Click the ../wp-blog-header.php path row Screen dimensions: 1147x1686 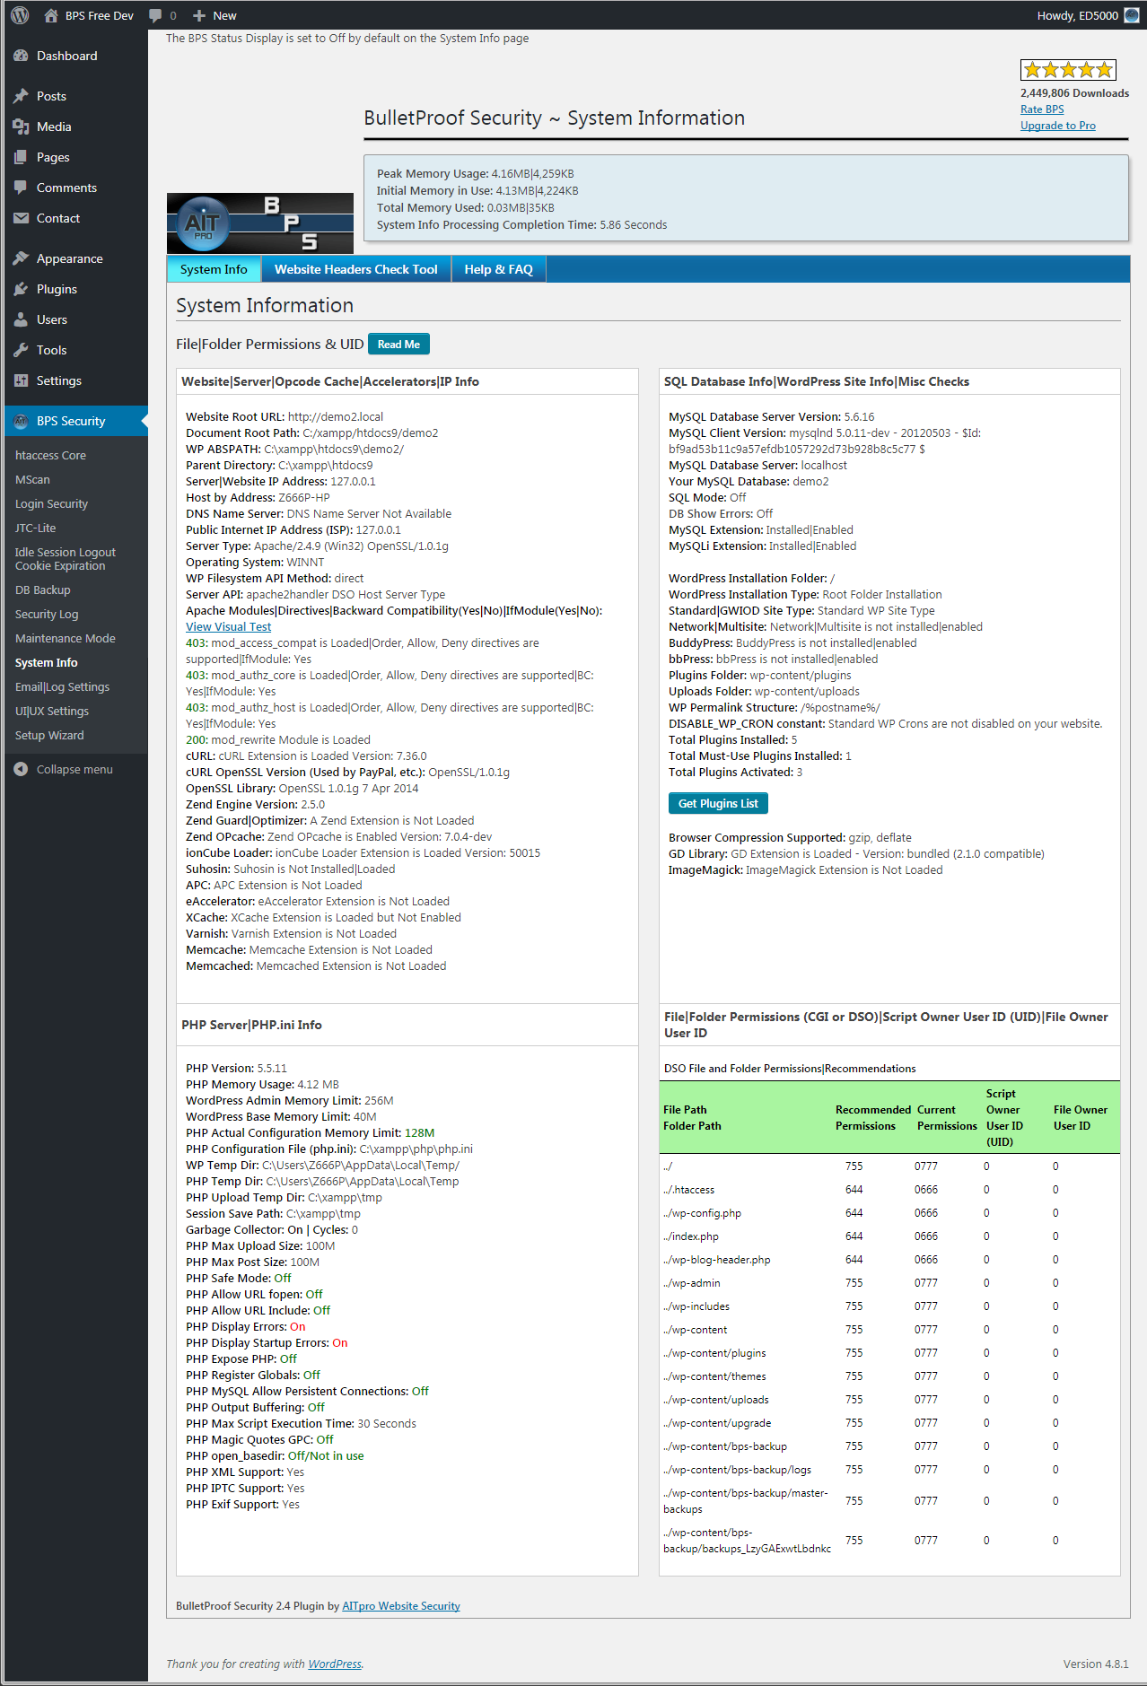click(889, 1260)
